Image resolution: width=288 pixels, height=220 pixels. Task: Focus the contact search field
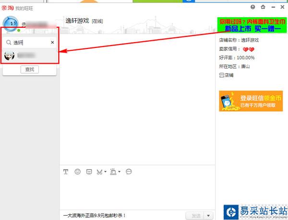(x=29, y=42)
